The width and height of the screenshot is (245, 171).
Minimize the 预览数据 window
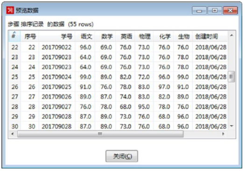click(199, 11)
